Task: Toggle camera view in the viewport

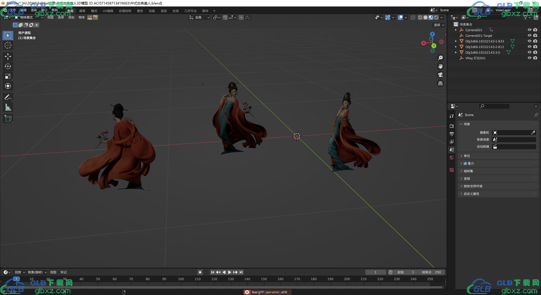Action: (x=440, y=75)
